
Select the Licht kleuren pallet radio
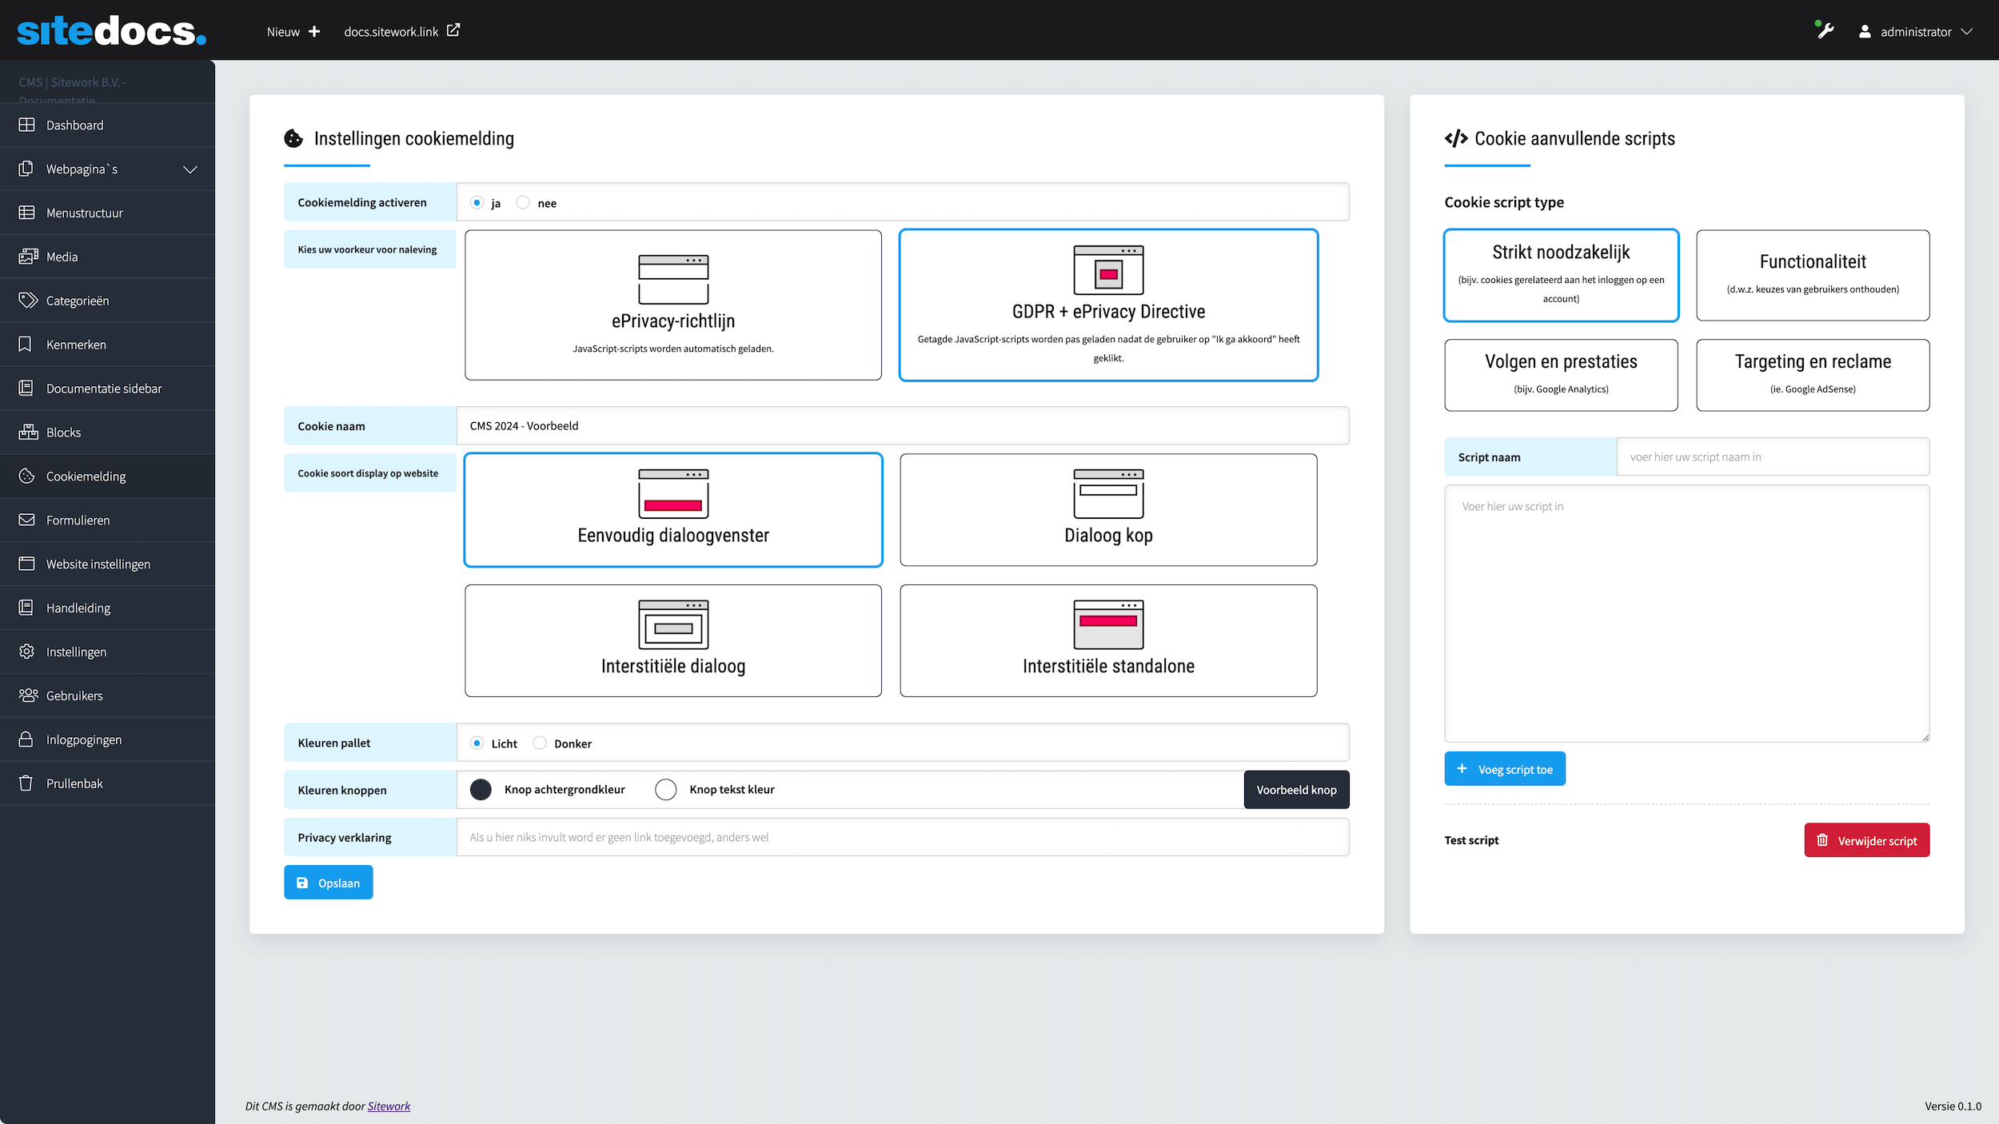pos(477,743)
